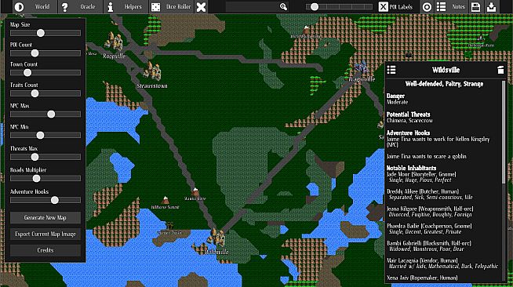Click the Wildsville panel scrollbar
The image size is (513, 287).
504,133
